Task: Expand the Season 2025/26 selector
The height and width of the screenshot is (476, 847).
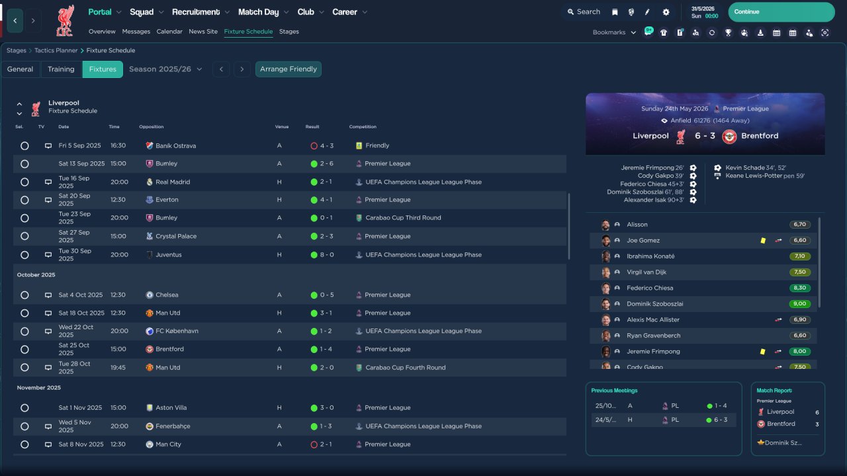Action: coord(165,69)
